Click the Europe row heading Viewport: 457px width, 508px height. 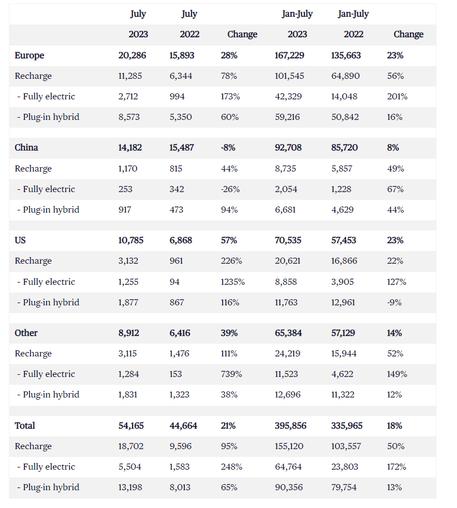pos(29,56)
